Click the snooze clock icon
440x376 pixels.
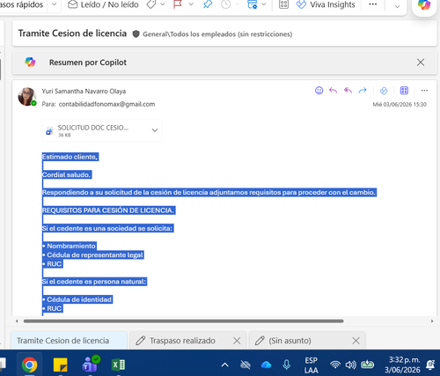coord(225,4)
